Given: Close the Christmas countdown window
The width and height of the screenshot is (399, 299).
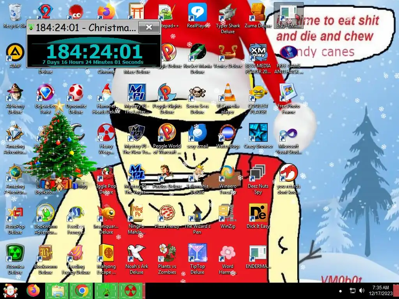Looking at the screenshot, I should click(149, 27).
